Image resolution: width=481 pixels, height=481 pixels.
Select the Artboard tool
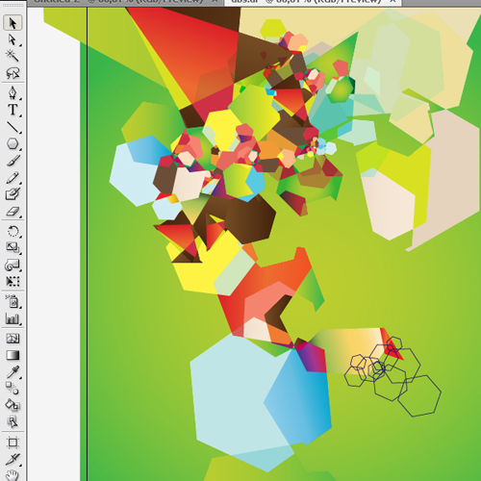coord(13,443)
